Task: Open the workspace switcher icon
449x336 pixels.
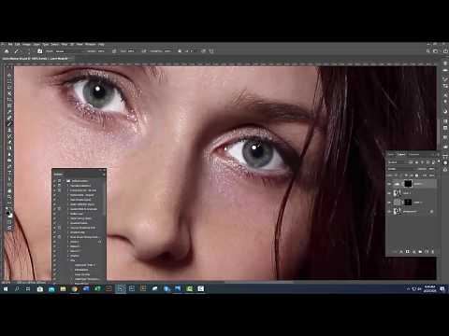Action: [436, 51]
